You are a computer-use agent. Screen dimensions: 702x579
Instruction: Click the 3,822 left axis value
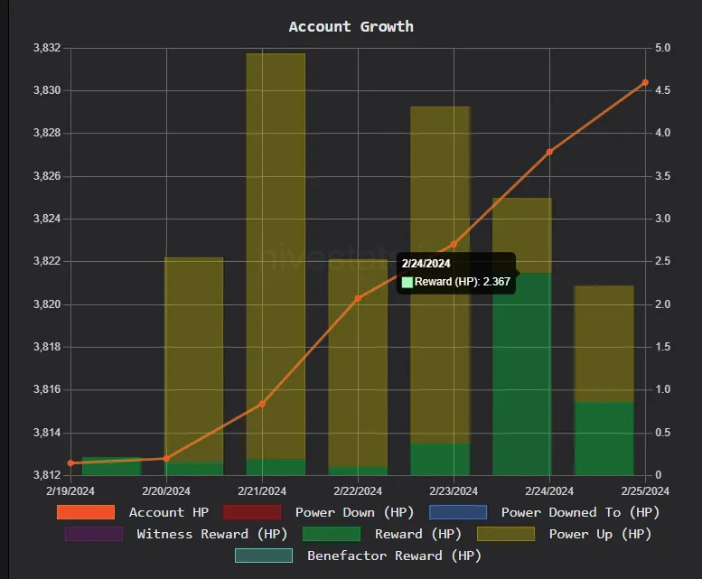coord(47,261)
